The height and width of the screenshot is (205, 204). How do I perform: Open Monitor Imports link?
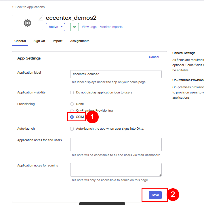point(111,27)
